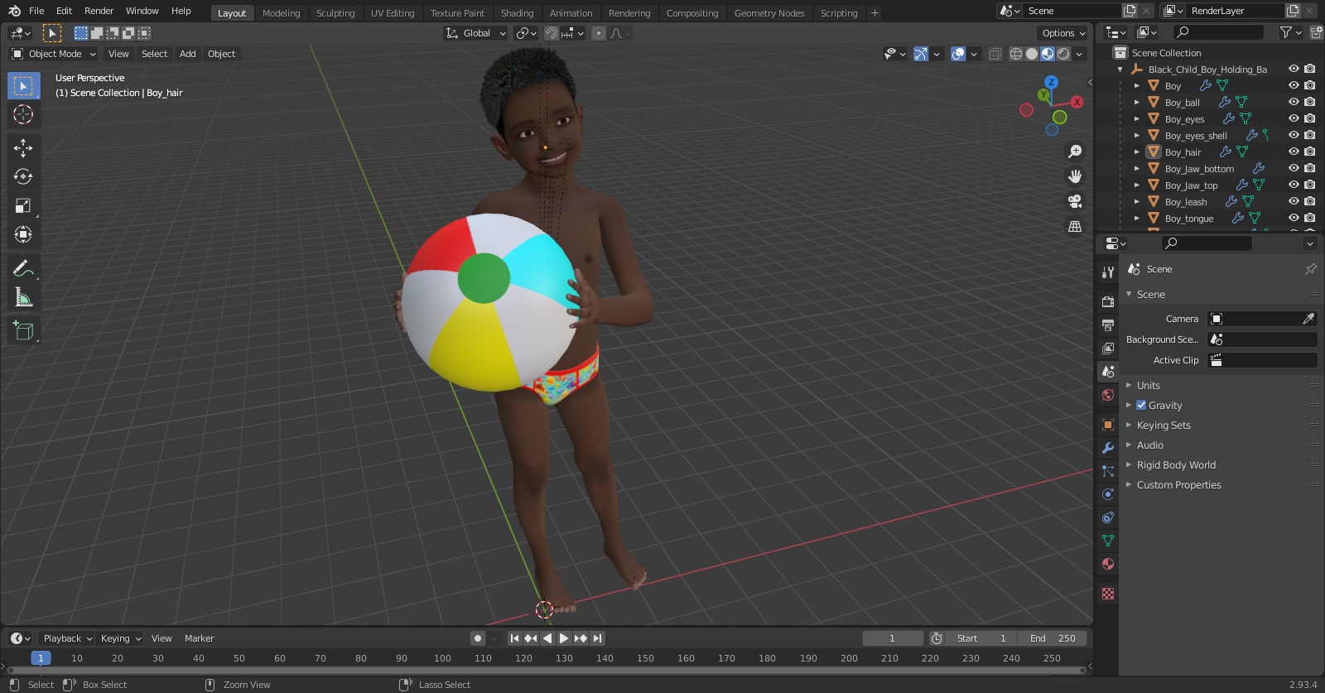Activate the Rotate tool
The width and height of the screenshot is (1325, 693).
pos(23,177)
